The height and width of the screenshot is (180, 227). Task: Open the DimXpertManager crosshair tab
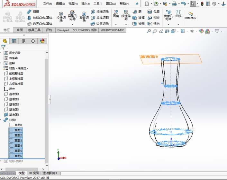point(33,41)
